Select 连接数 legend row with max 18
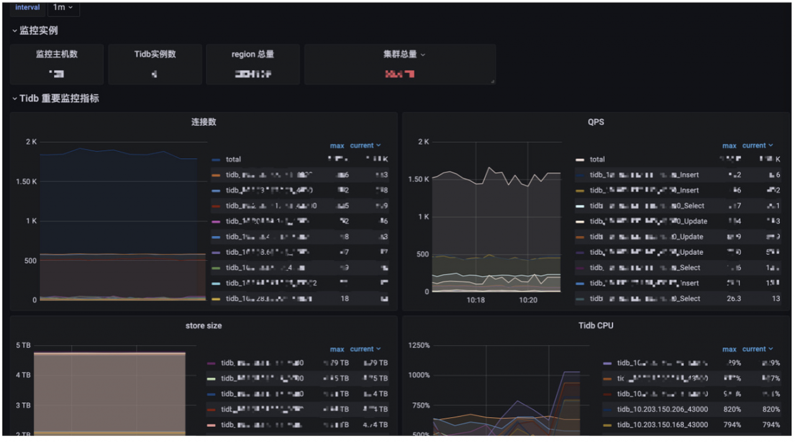The width and height of the screenshot is (795, 442). (x=299, y=299)
